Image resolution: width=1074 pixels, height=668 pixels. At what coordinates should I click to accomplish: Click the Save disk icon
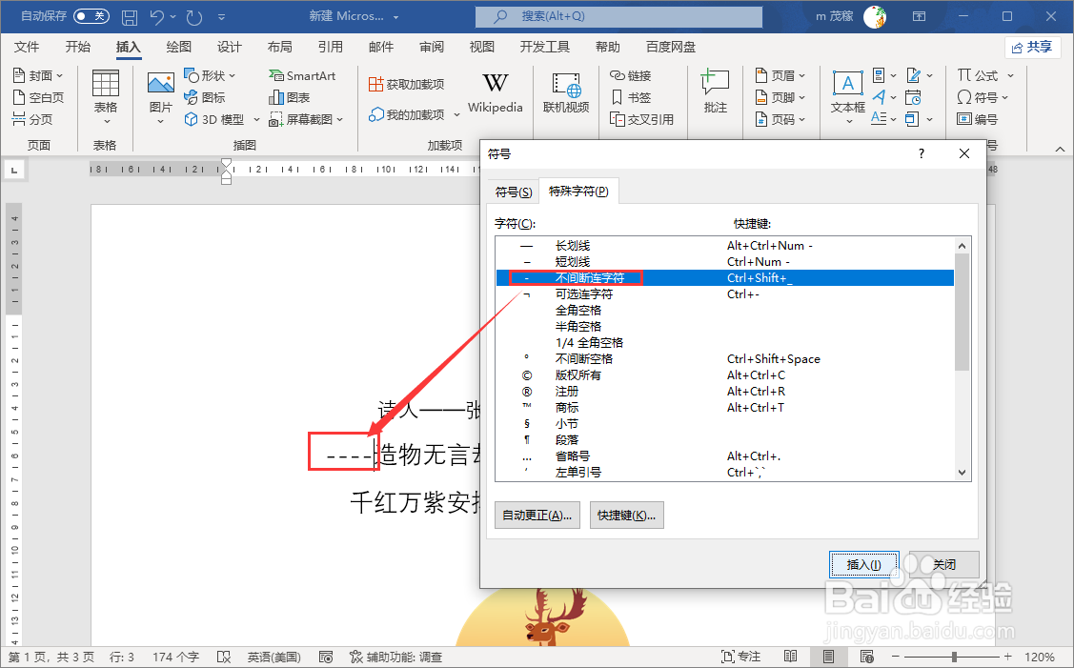point(129,17)
